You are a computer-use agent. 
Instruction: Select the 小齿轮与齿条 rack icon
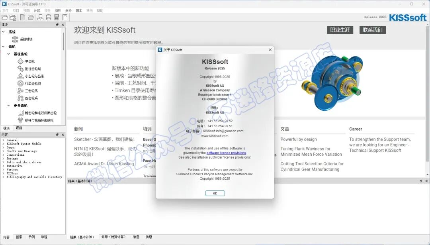tap(21, 76)
